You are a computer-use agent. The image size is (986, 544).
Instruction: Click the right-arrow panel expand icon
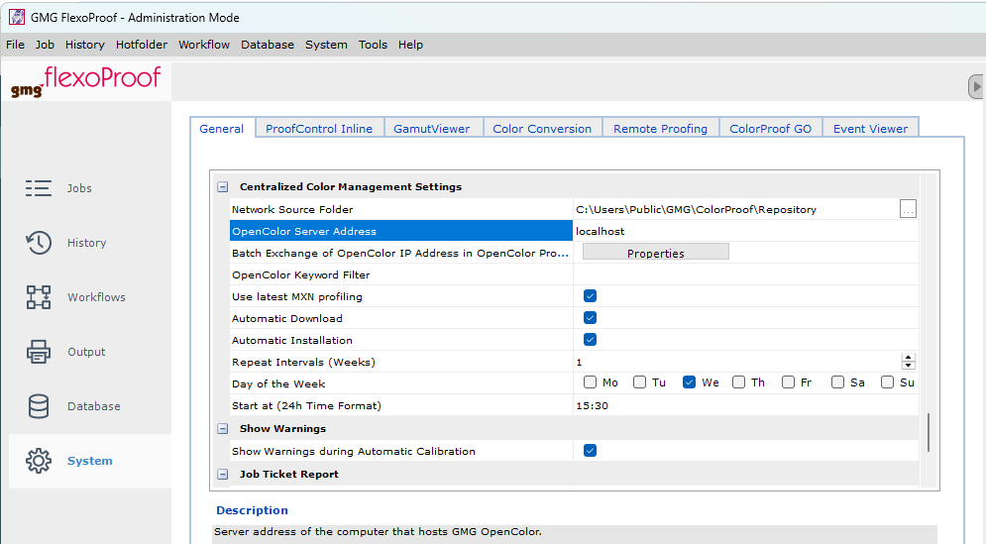976,87
